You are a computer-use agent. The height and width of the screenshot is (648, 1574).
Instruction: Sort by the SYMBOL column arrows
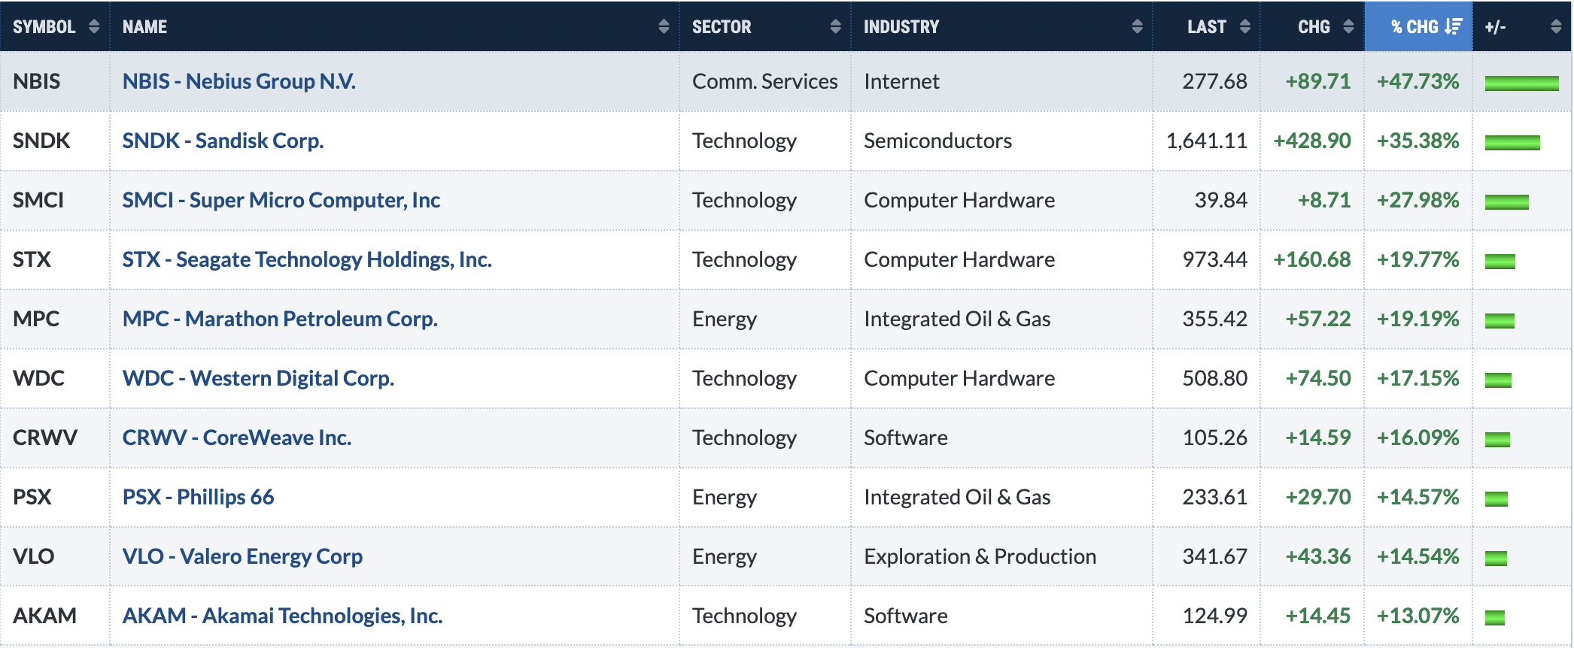point(94,26)
